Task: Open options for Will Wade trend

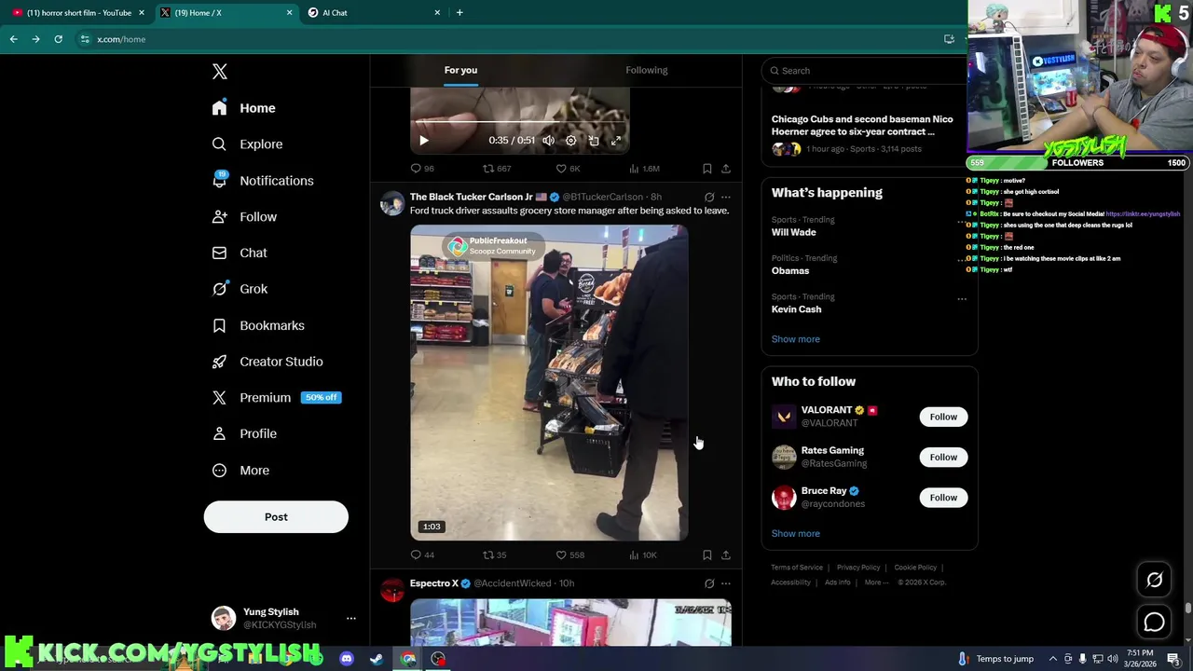Action: (x=962, y=222)
